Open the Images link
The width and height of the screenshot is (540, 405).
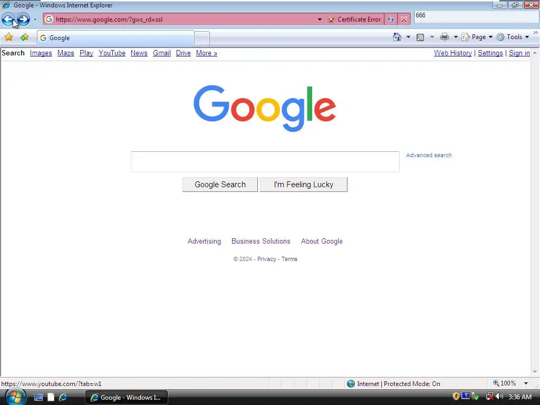pos(41,53)
